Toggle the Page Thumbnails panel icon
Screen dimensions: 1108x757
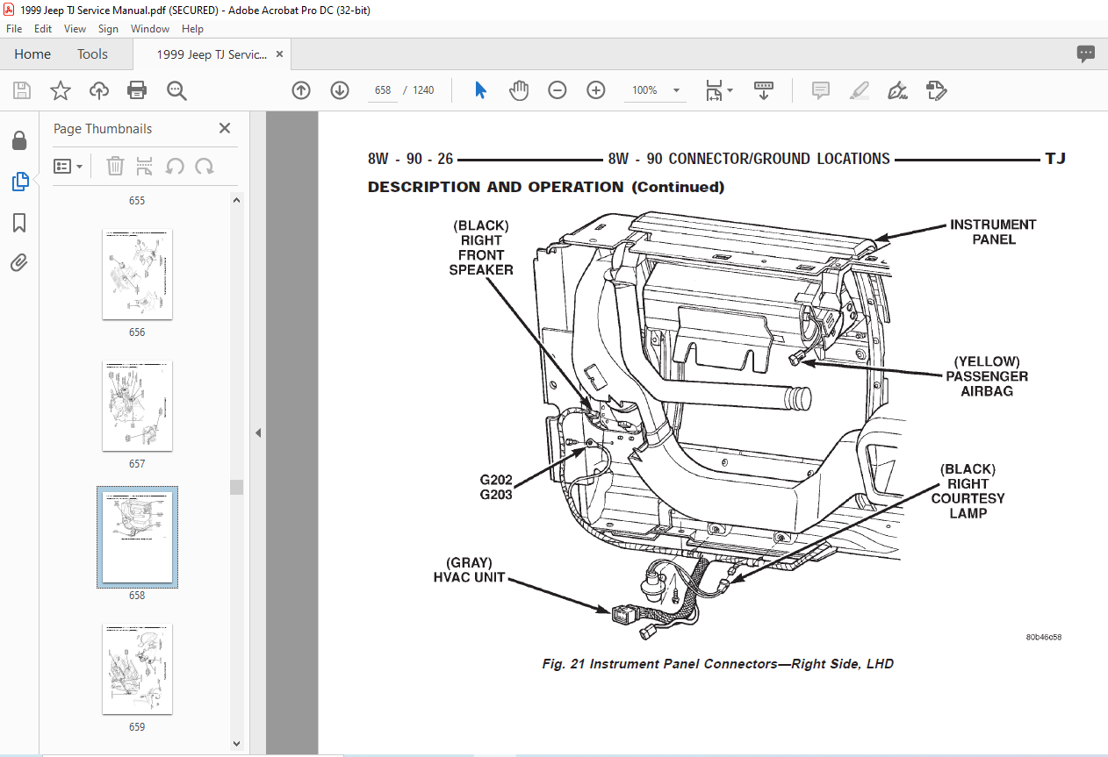(19, 182)
